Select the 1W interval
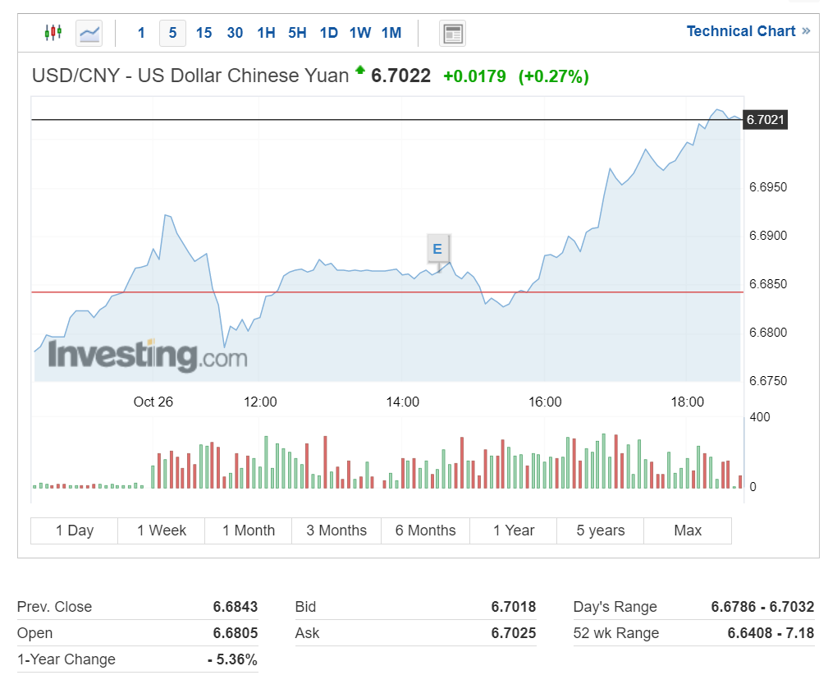This screenshot has height=689, width=828. (x=360, y=33)
